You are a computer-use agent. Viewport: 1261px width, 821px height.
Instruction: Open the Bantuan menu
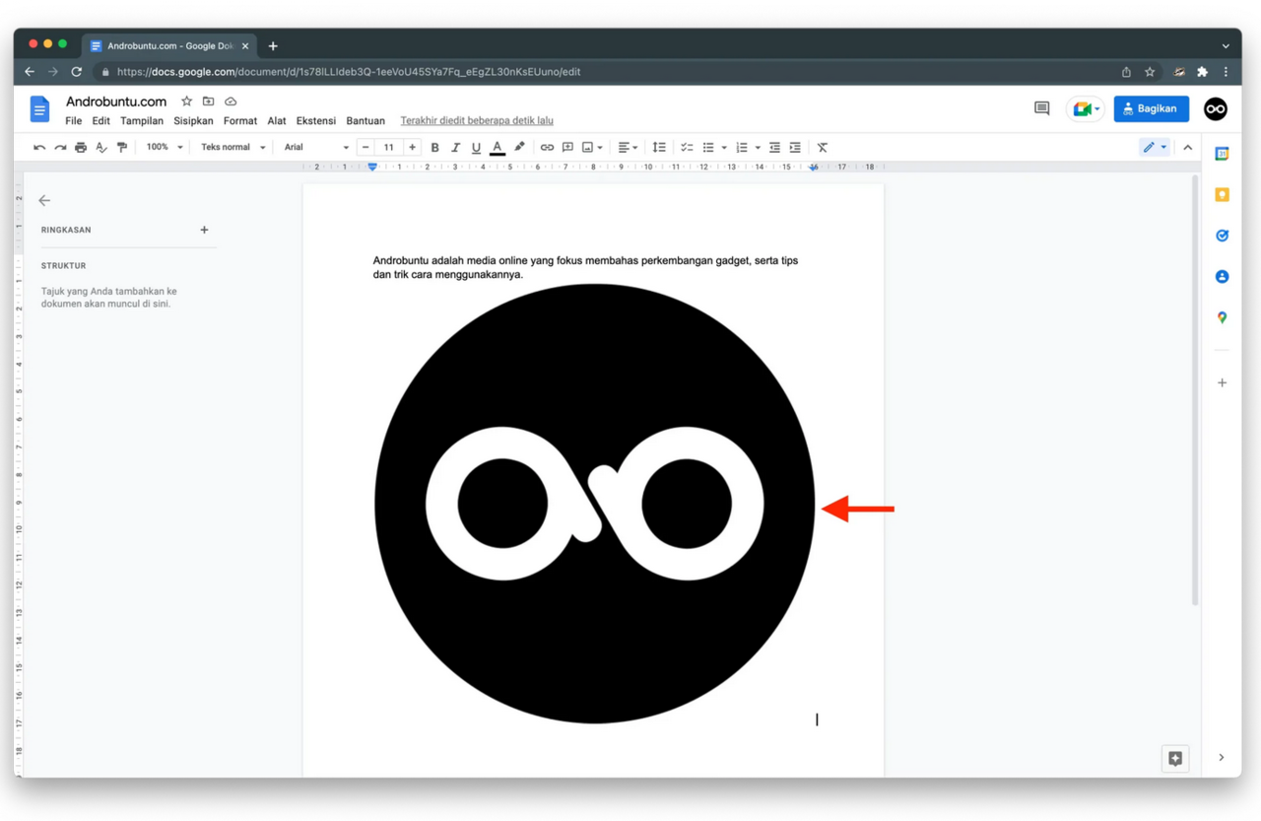pyautogui.click(x=365, y=121)
